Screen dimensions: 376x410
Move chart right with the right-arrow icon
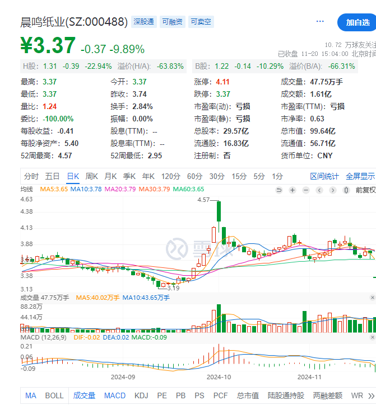tap(333, 190)
